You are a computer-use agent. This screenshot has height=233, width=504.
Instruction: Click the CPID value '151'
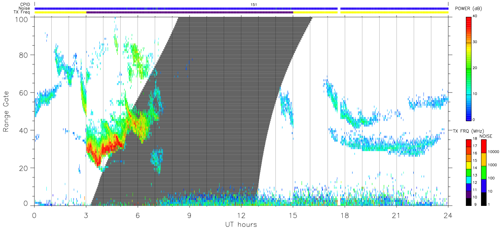tap(254, 5)
